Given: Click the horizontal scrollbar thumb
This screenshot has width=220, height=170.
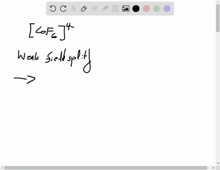Looking at the screenshot, I should (x=106, y=168).
